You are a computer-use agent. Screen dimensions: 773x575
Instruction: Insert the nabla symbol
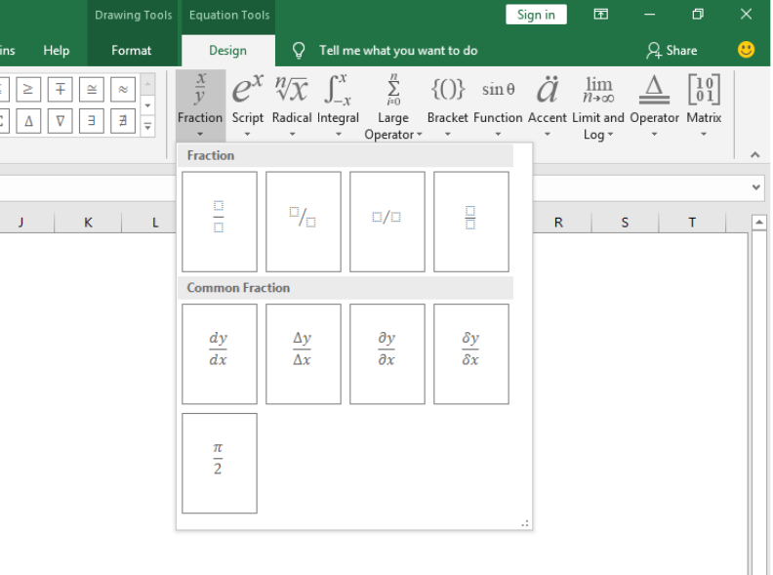tap(61, 121)
